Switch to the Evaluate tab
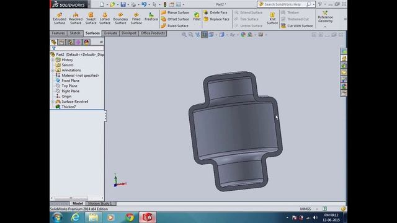Image resolution: width=397 pixels, height=223 pixels. (110, 33)
